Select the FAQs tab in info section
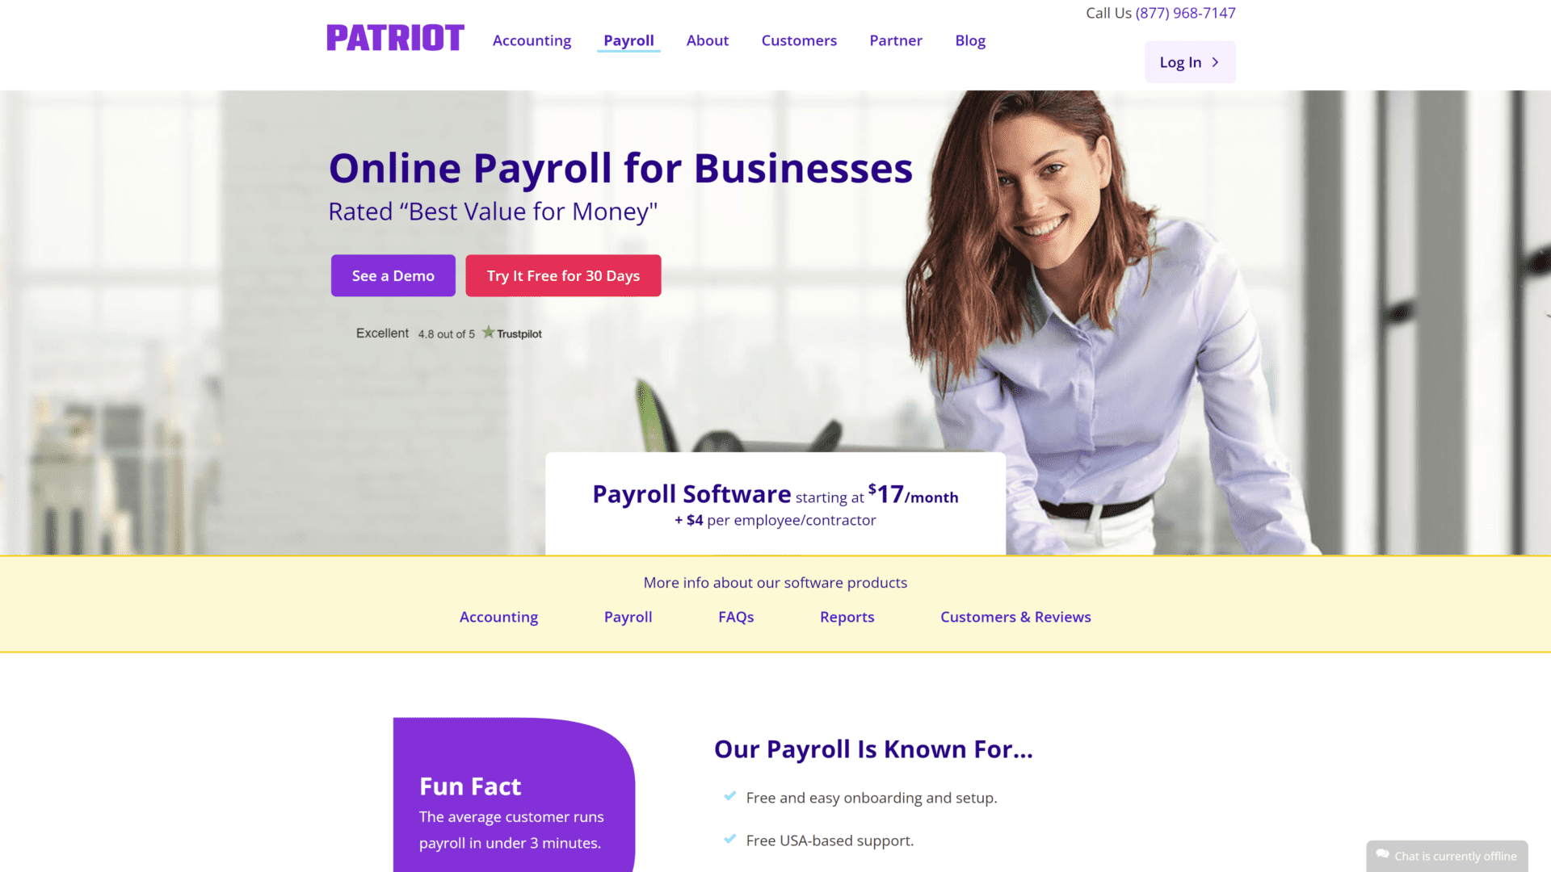This screenshot has width=1551, height=872. [x=736, y=618]
